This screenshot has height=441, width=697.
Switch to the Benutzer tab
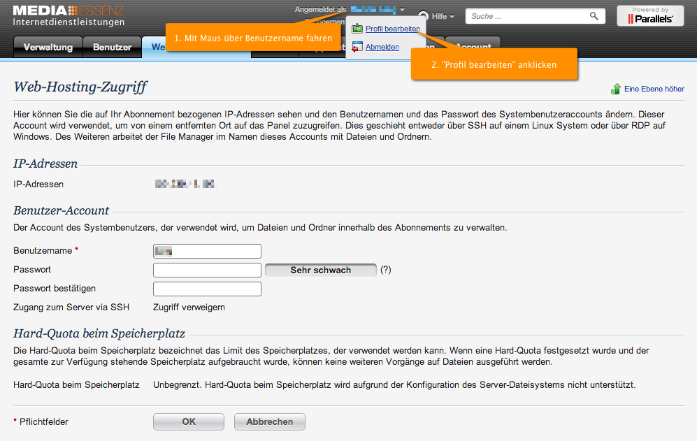click(x=112, y=47)
